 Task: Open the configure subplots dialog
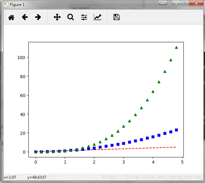[84, 17]
